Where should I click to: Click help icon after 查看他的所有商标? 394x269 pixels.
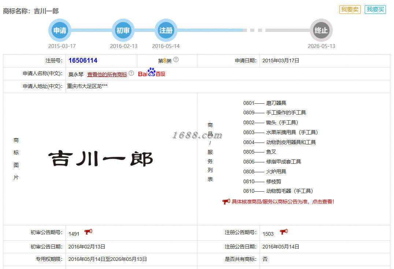[x=131, y=73]
